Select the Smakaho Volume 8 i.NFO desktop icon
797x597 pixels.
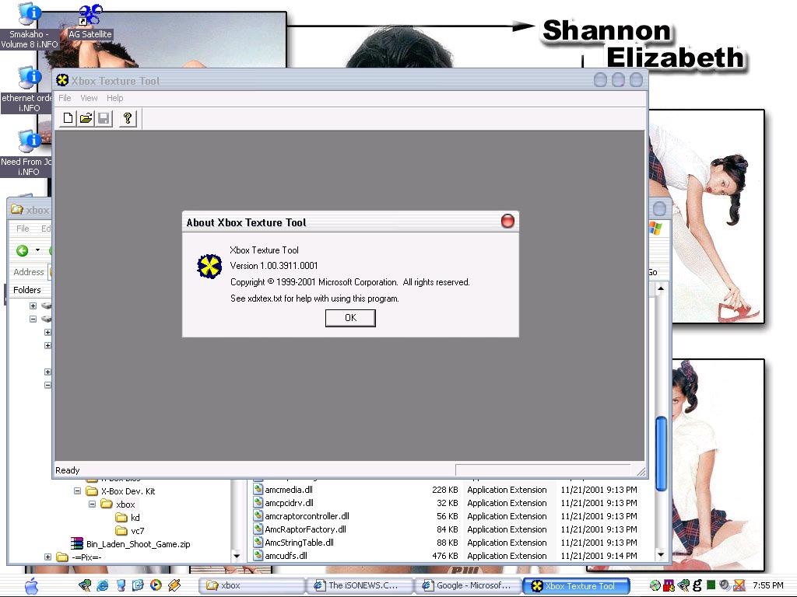29,26
